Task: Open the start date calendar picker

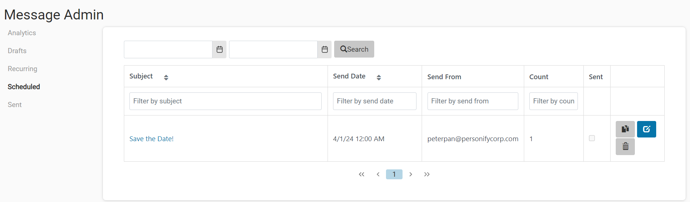Action: 219,49
